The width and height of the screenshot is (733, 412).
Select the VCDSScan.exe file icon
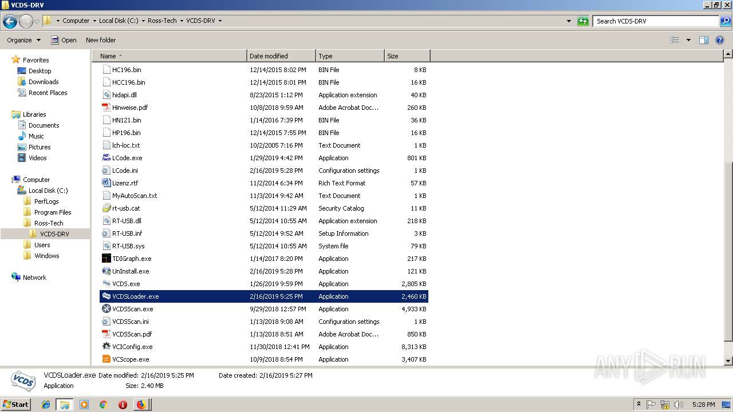pyautogui.click(x=106, y=309)
